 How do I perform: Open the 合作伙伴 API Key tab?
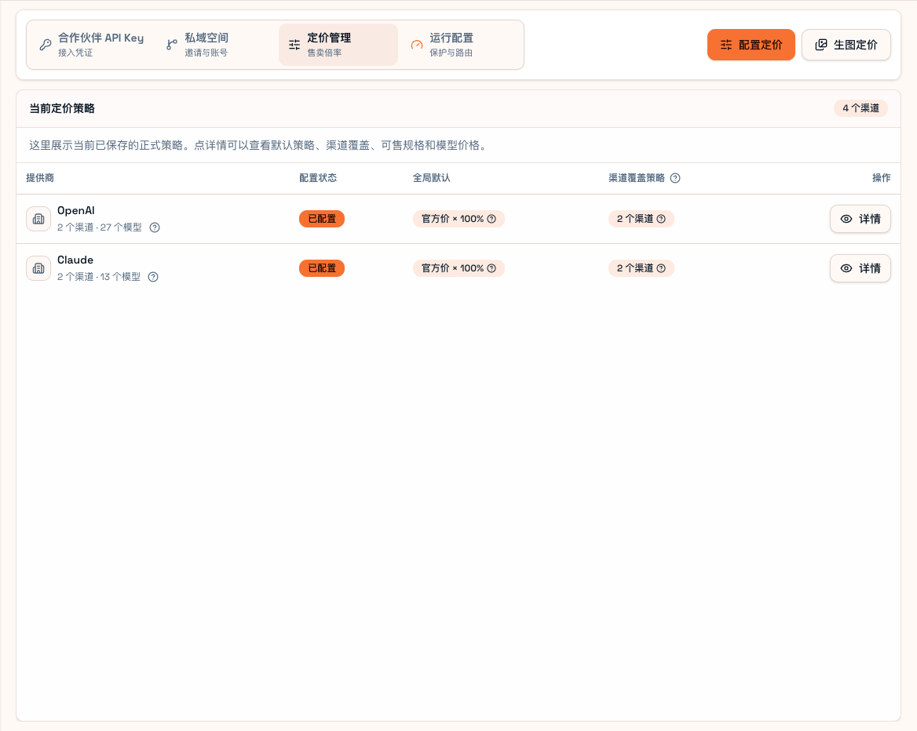[x=92, y=45]
